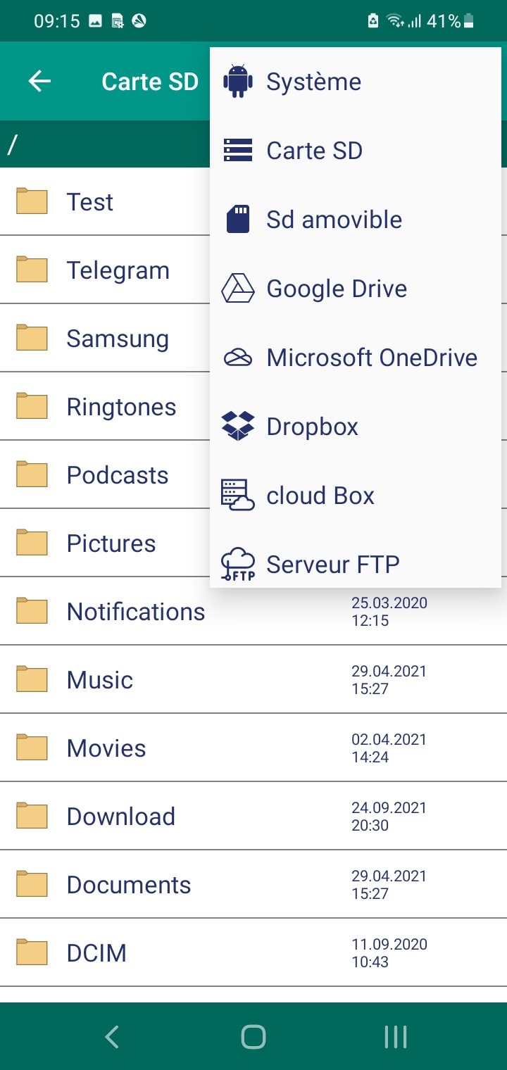Open the Telegram folder name
Screen dimensions: 507x1070
[118, 271]
